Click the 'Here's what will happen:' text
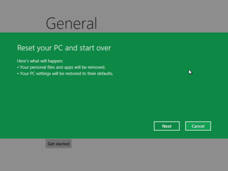 [40, 61]
